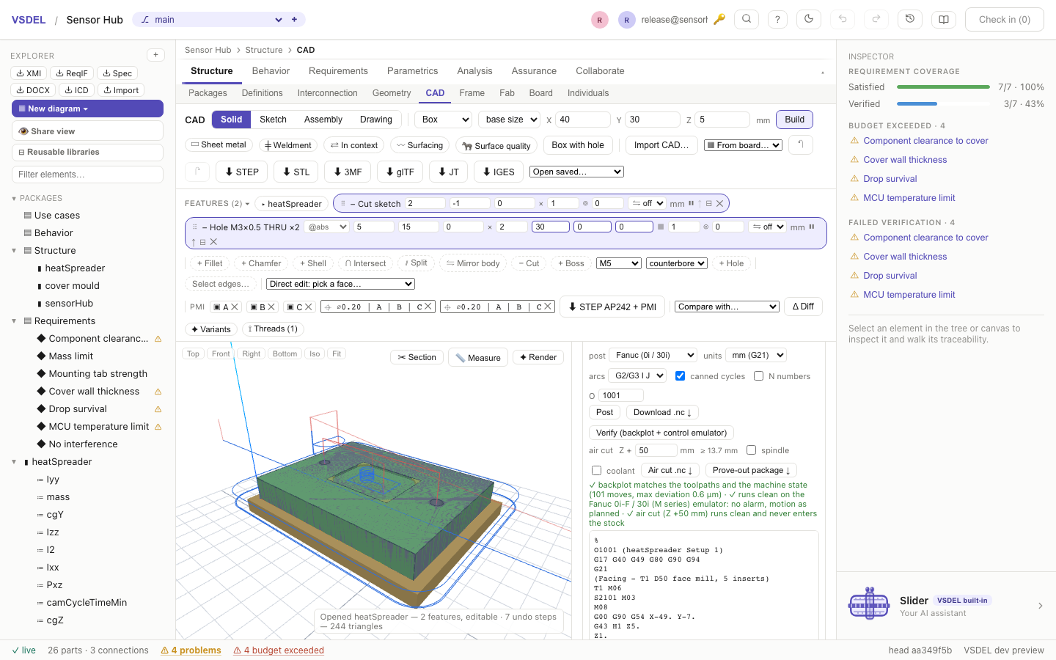Click the Build button

pos(794,120)
